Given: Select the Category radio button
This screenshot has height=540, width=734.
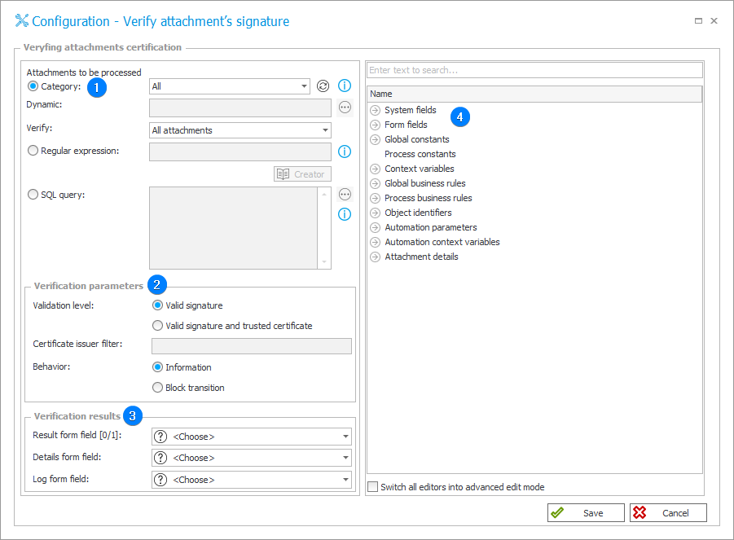Looking at the screenshot, I should pos(33,86).
